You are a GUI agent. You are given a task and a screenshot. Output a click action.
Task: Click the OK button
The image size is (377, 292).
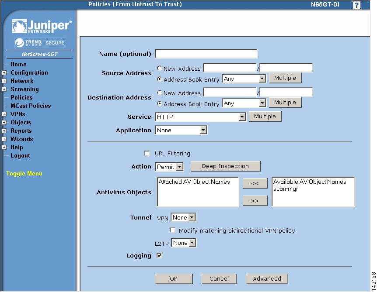(174, 279)
